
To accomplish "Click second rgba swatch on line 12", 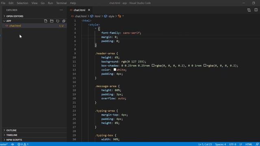I will [205, 65].
